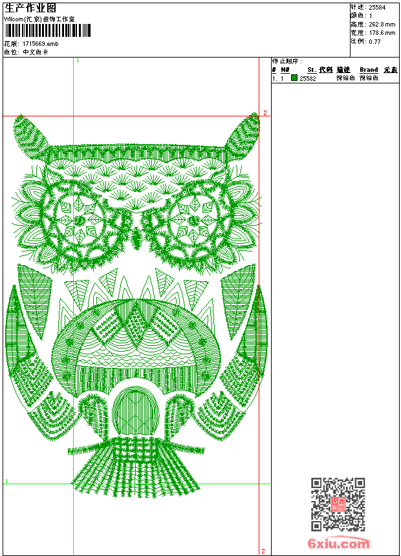Click the height value 262.8 mm

(x=382, y=25)
